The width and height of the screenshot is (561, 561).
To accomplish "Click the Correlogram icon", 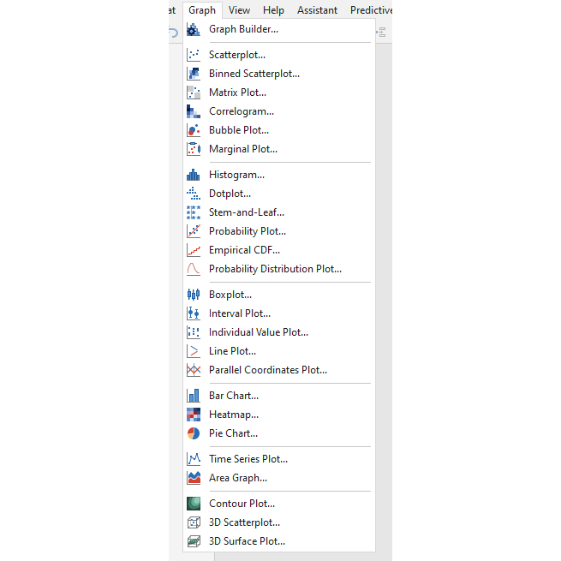I will tap(194, 111).
